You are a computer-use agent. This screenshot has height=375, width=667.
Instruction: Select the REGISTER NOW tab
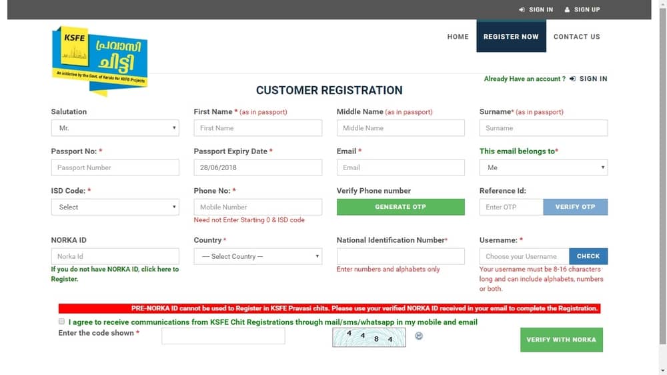[511, 37]
